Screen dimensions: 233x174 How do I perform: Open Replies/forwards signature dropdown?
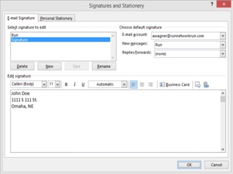click(223, 54)
